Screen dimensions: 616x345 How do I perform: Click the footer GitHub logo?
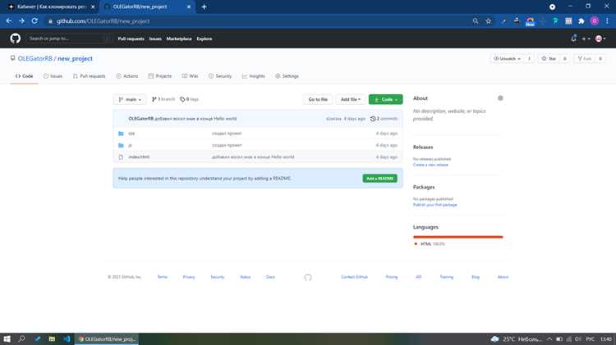[308, 277]
